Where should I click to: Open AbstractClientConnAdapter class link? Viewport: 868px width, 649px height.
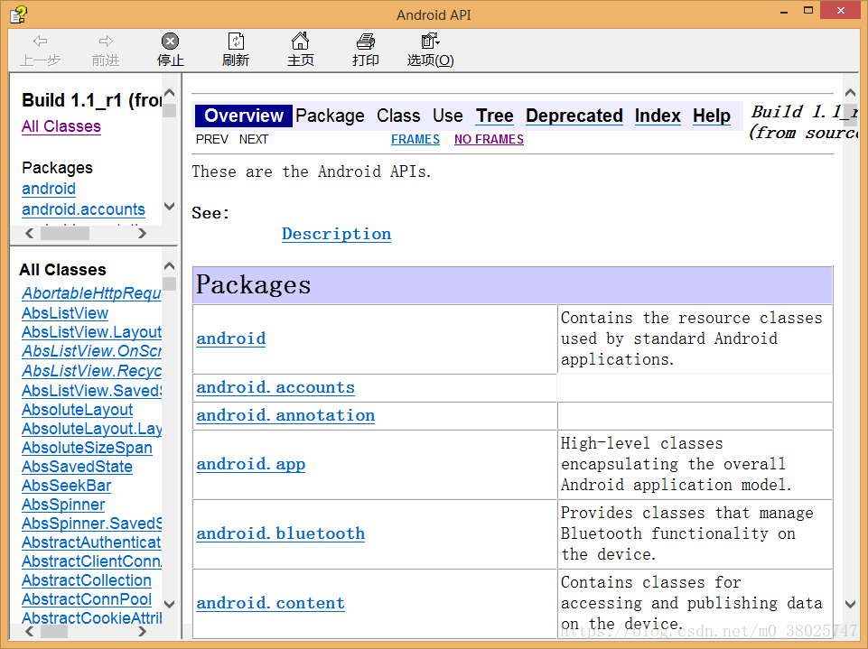(91, 561)
